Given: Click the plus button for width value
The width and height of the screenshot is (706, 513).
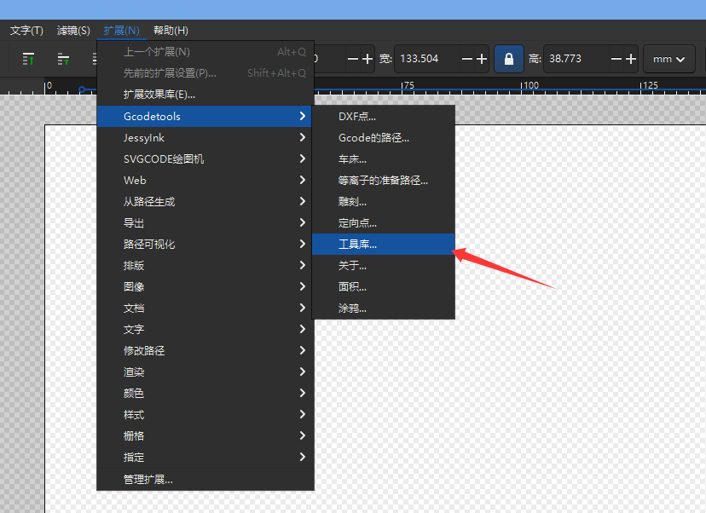Looking at the screenshot, I should click(482, 59).
